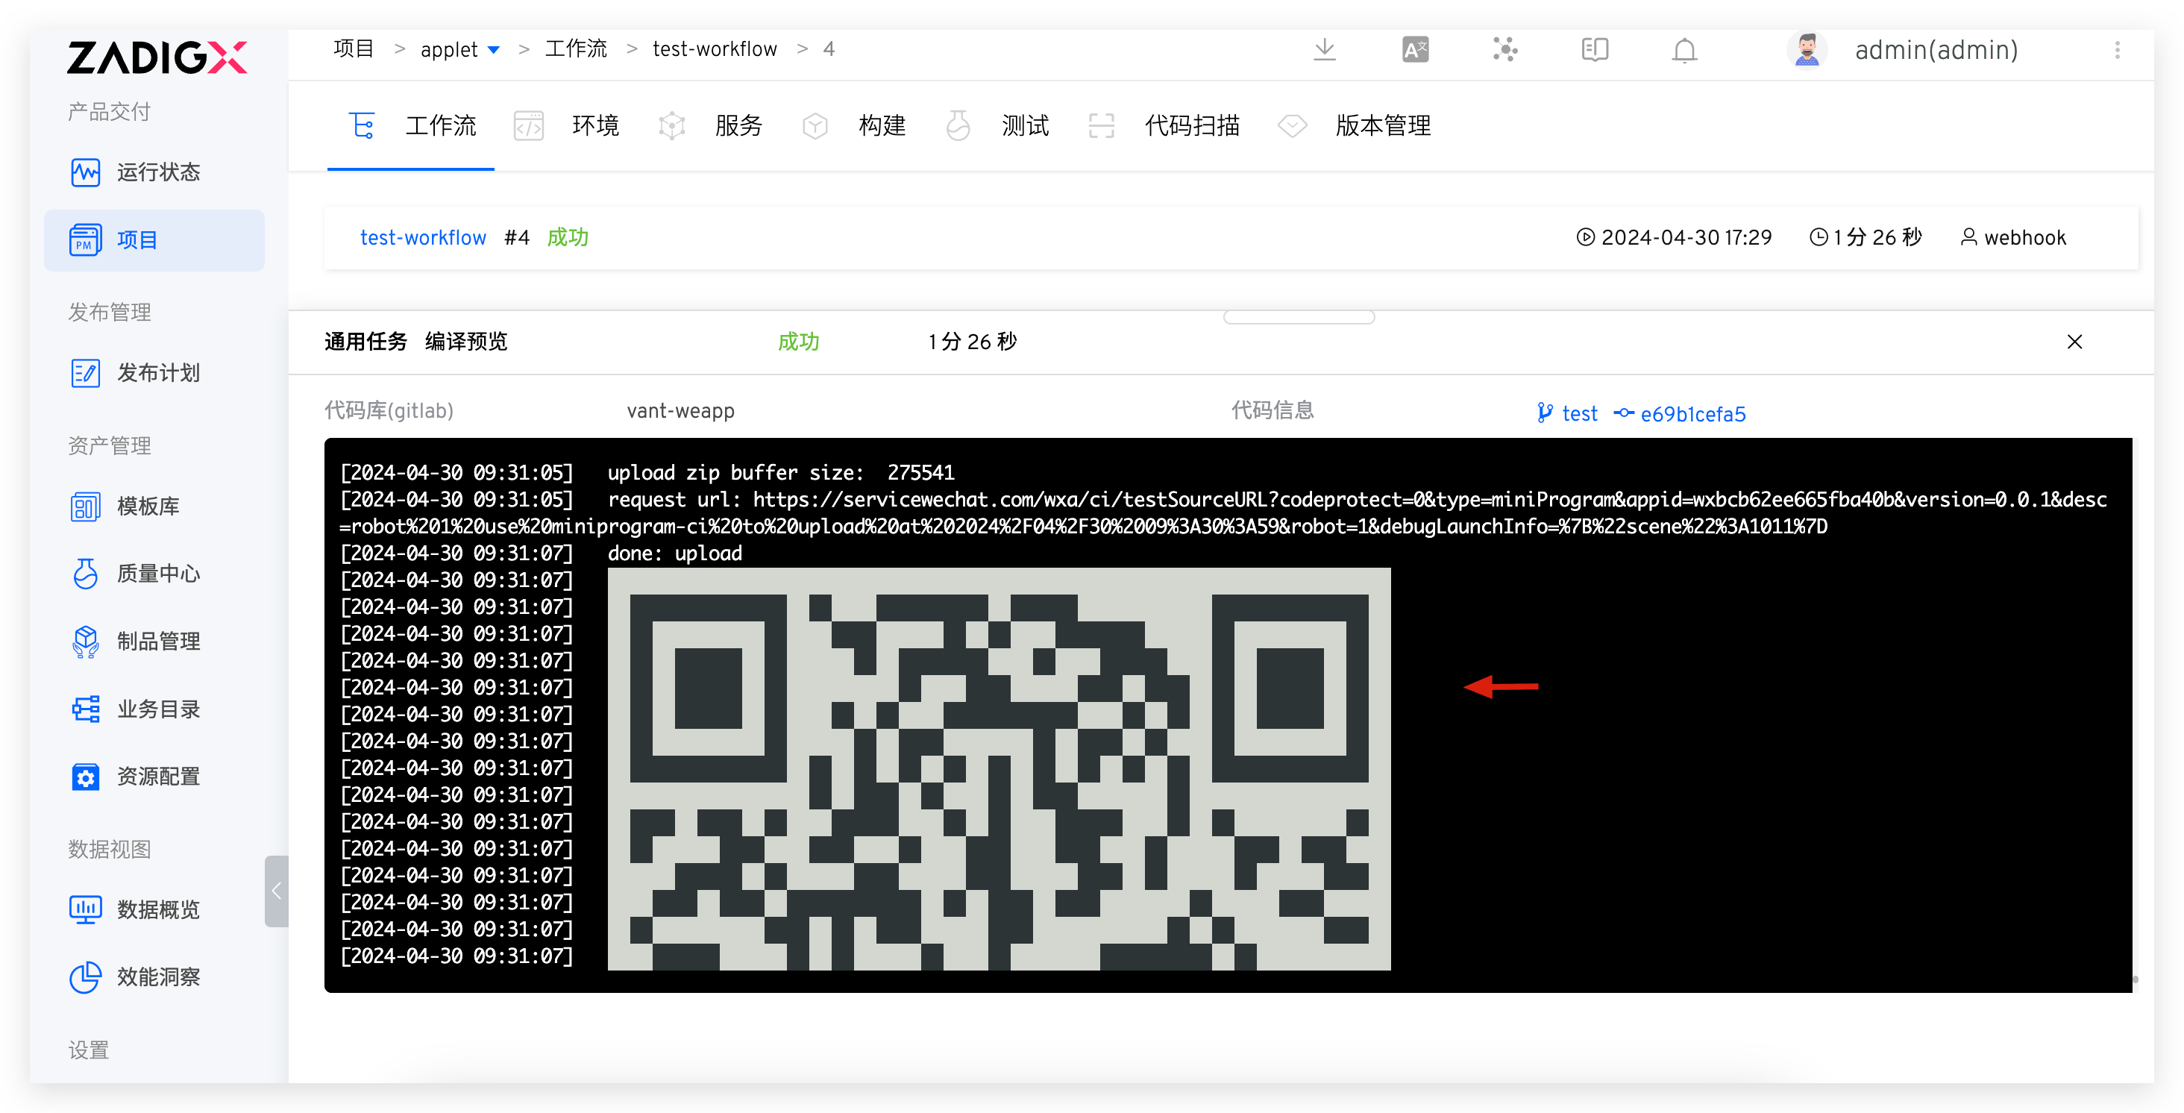Switch to the 构建 tab
This screenshot has width=2184, height=1113.
tap(854, 125)
